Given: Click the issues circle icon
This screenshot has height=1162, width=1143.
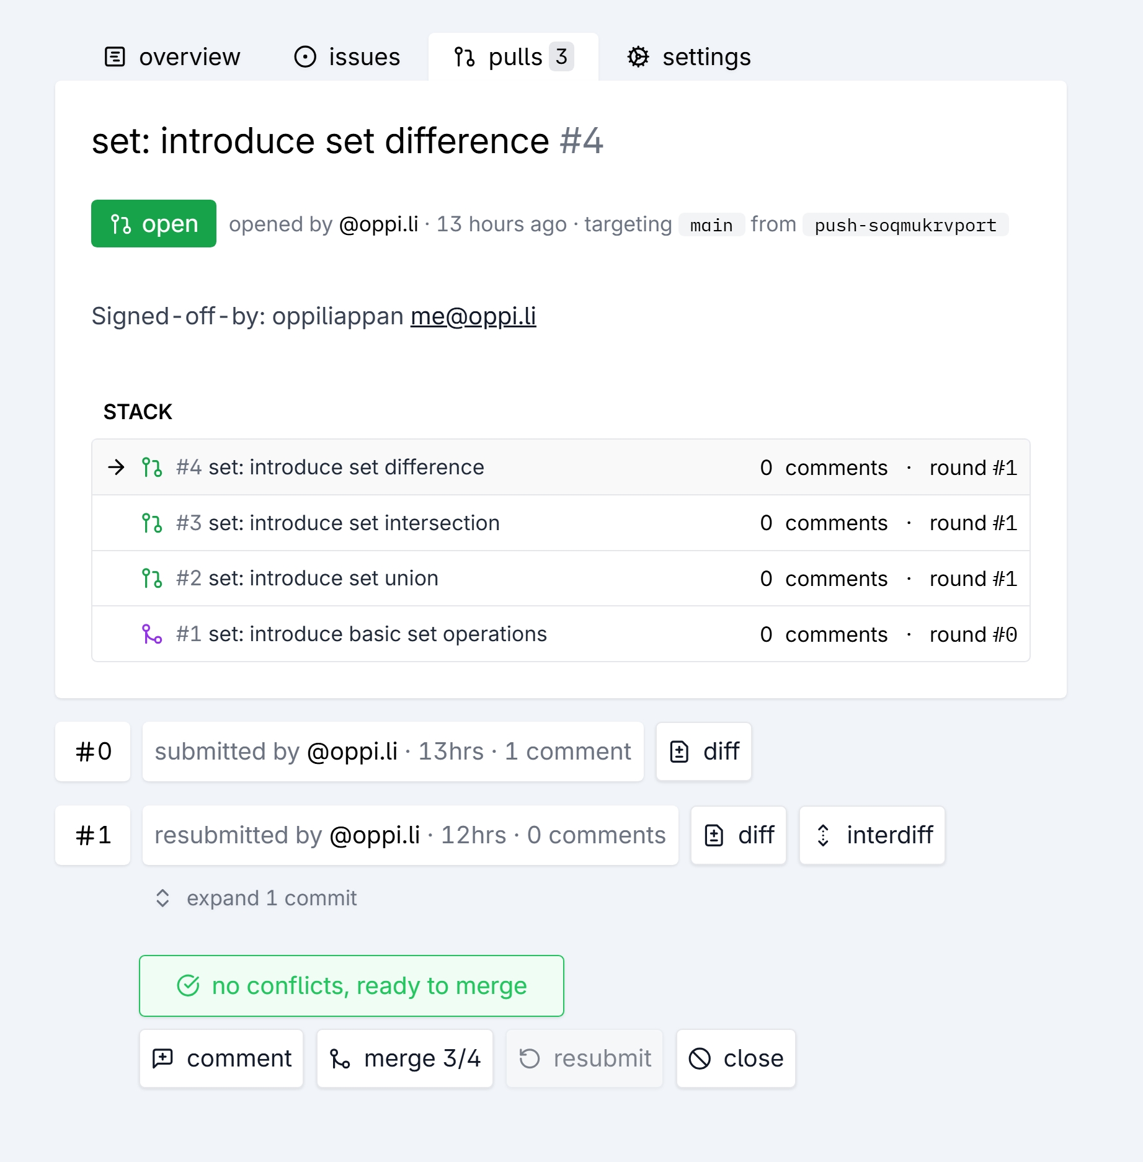Looking at the screenshot, I should tap(305, 57).
